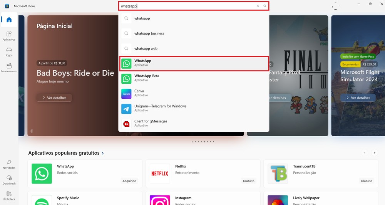Click Gratuito button on Netflix card
The height and width of the screenshot is (205, 385).
pos(249,181)
